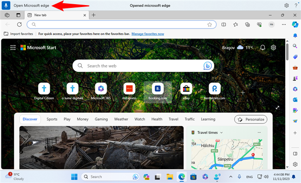Open Travel times card more options
The height and width of the screenshot is (183, 301).
click(259, 132)
